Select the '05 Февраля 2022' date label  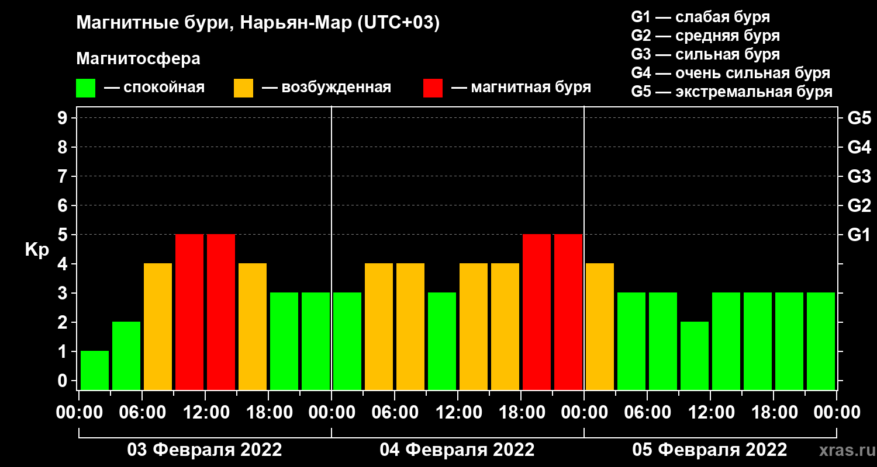tap(710, 450)
